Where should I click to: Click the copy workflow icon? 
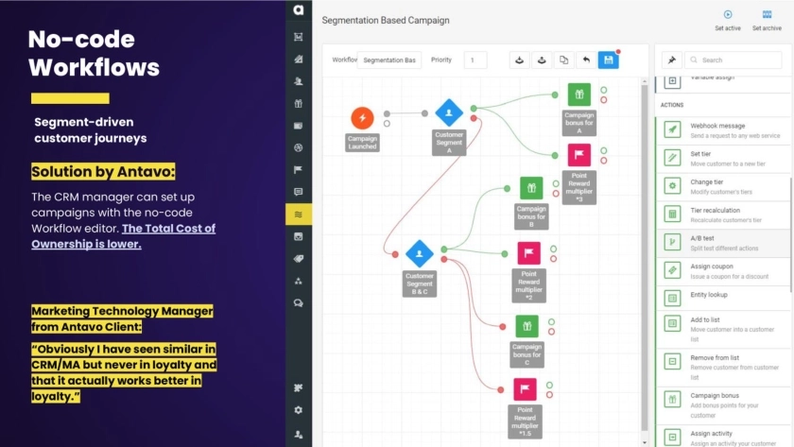click(x=563, y=60)
